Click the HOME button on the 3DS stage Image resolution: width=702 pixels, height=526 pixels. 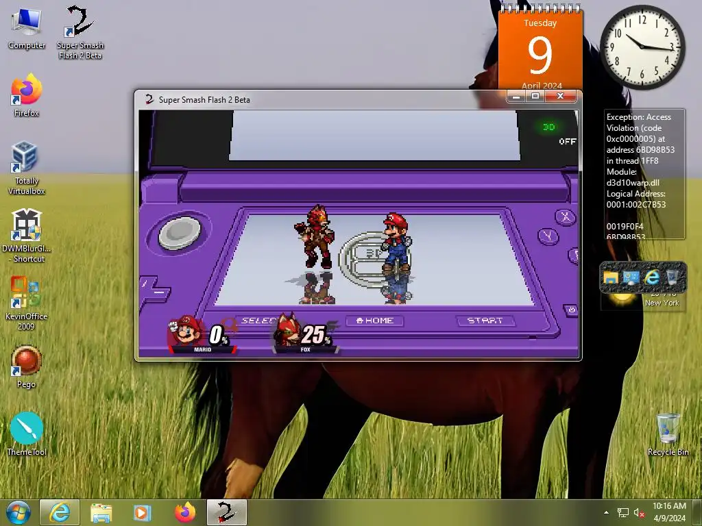pos(375,321)
